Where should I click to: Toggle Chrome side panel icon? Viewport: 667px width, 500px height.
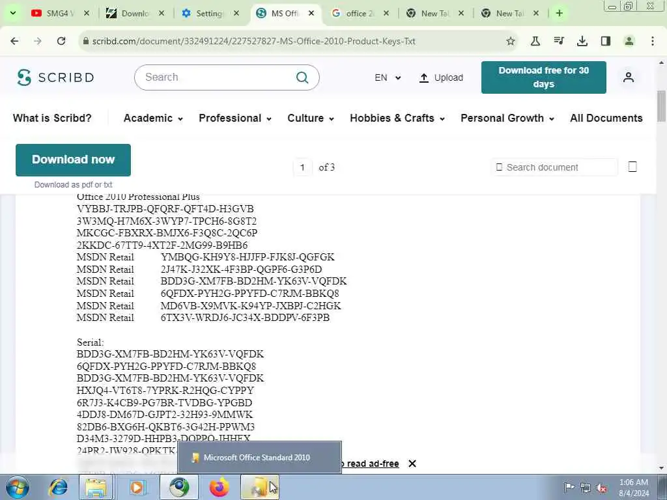point(606,41)
